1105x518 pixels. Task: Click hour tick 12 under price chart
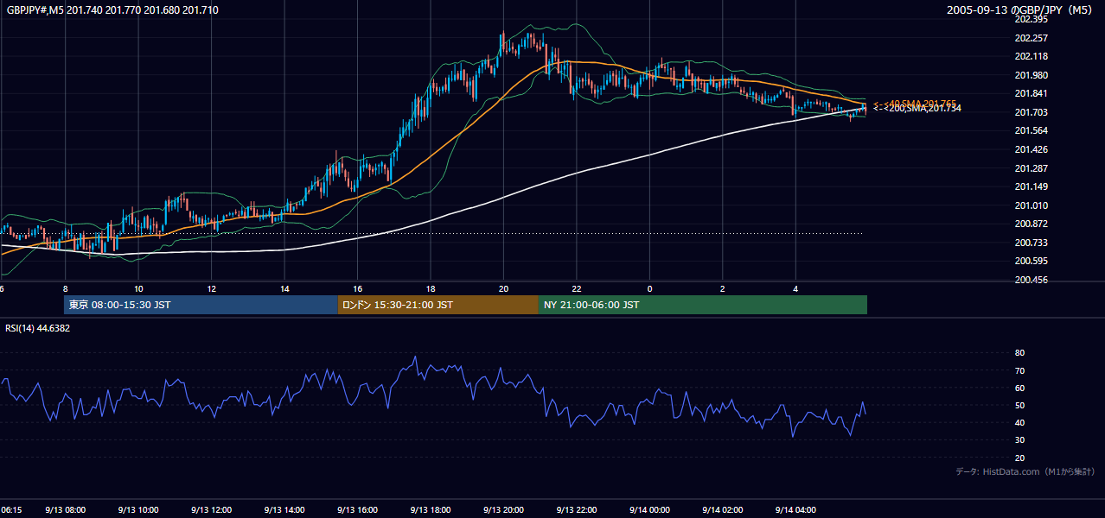212,288
